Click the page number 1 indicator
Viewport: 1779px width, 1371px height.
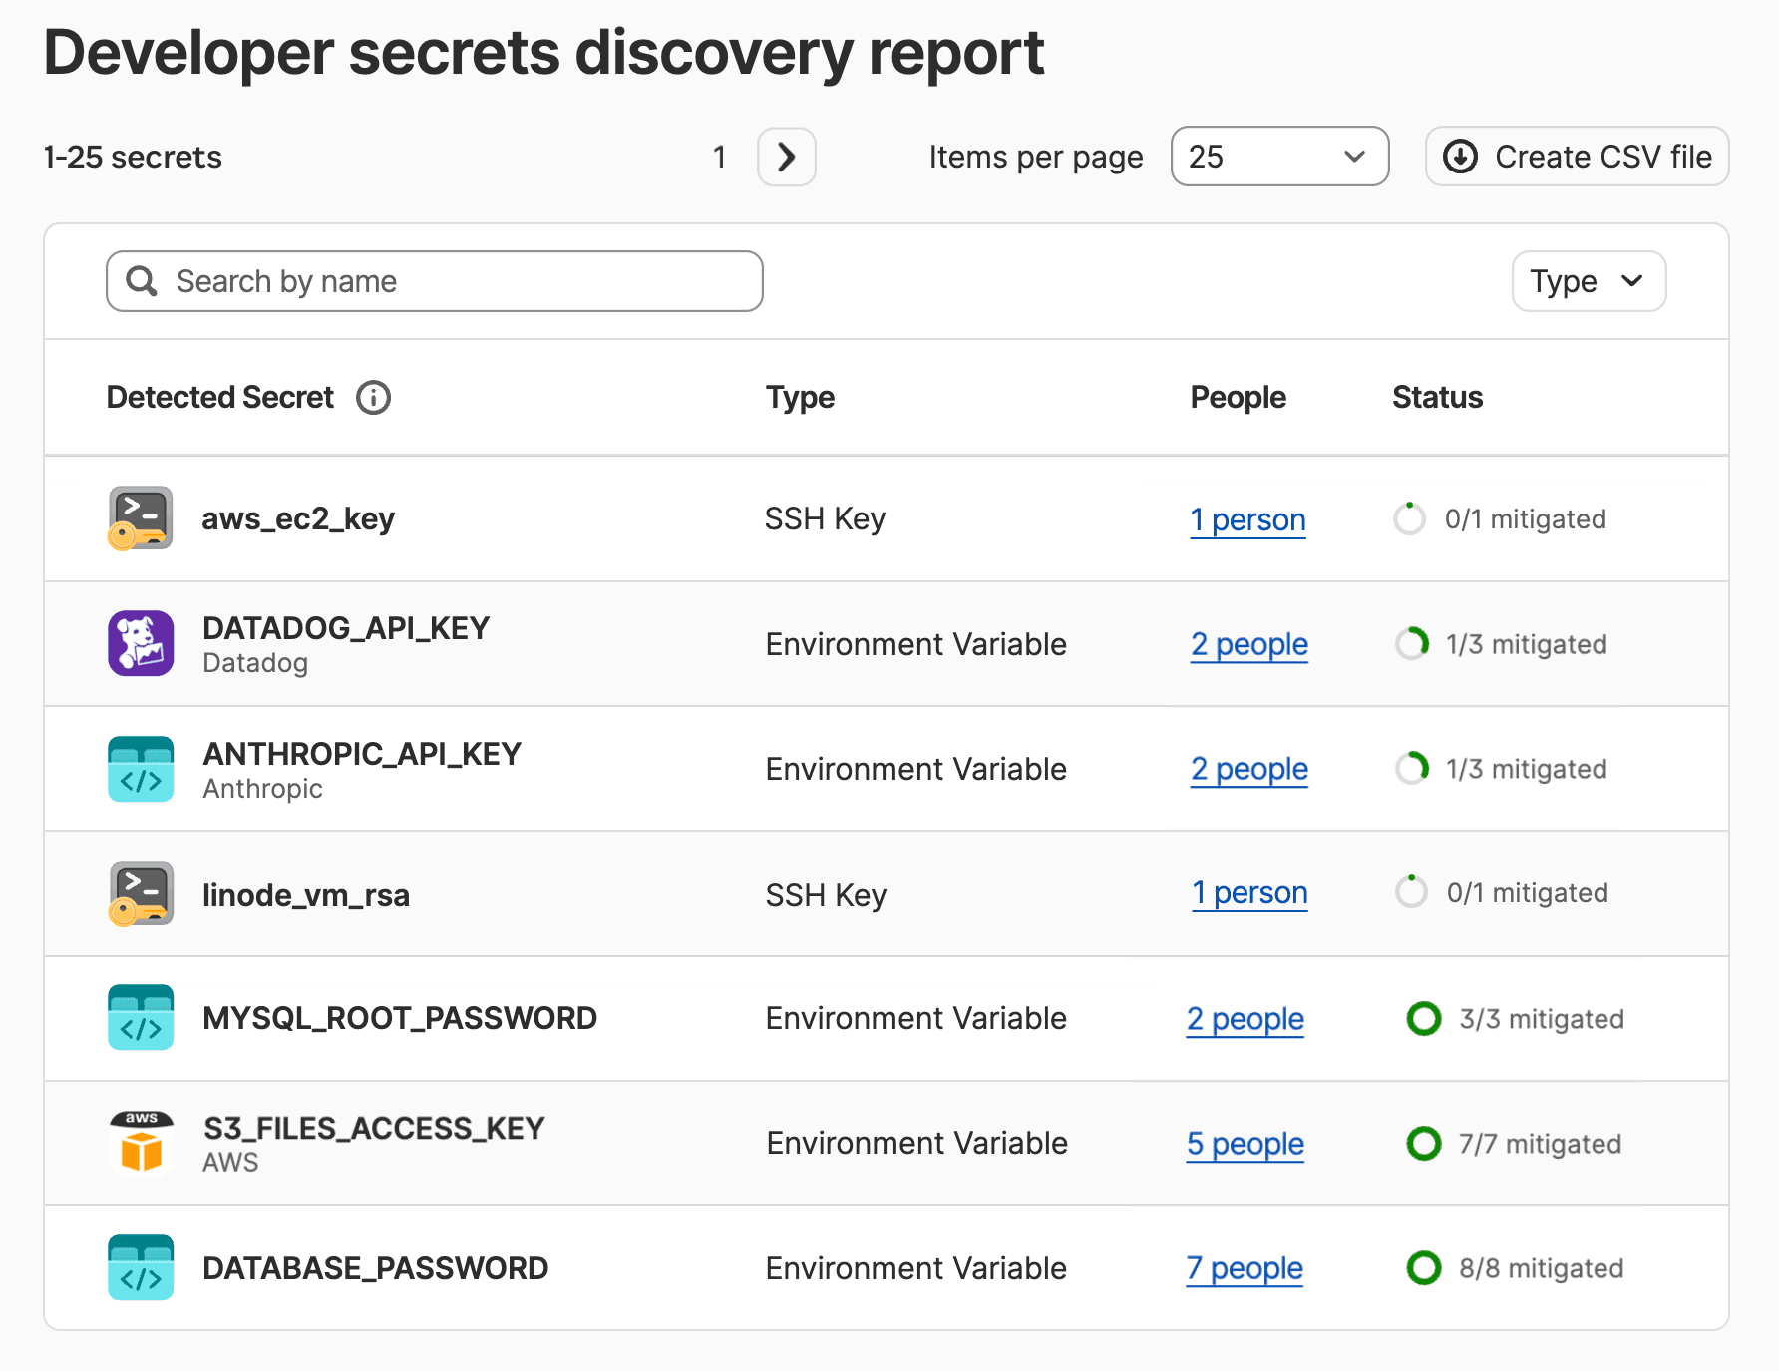pos(719,157)
